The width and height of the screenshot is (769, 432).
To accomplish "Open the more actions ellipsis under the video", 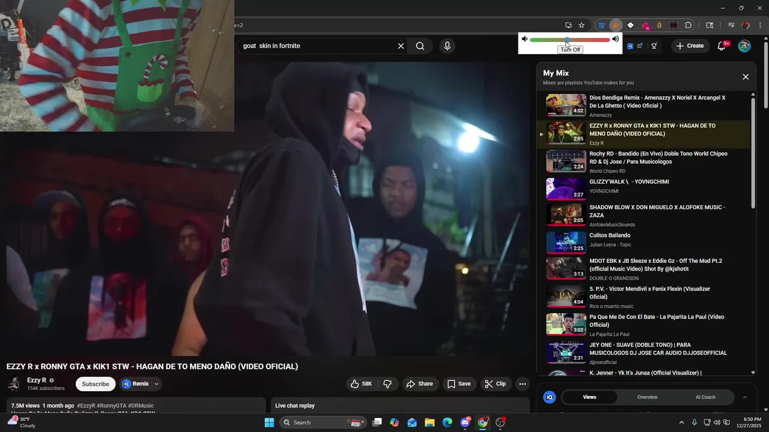I will 523,384.
